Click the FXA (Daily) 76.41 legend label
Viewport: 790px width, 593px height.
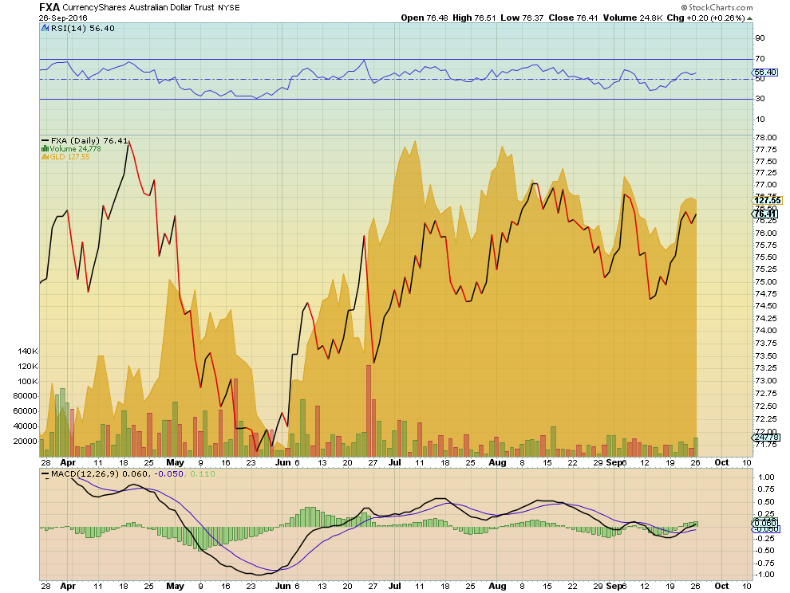[89, 141]
